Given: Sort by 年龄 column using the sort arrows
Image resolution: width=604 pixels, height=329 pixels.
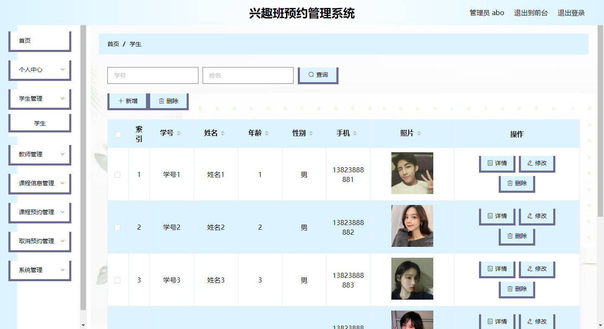Looking at the screenshot, I should (267, 133).
